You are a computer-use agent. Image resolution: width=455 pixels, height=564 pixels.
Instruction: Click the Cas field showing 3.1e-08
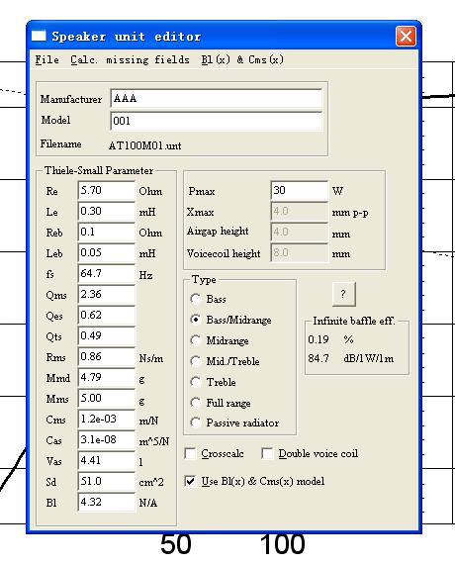coord(107,440)
